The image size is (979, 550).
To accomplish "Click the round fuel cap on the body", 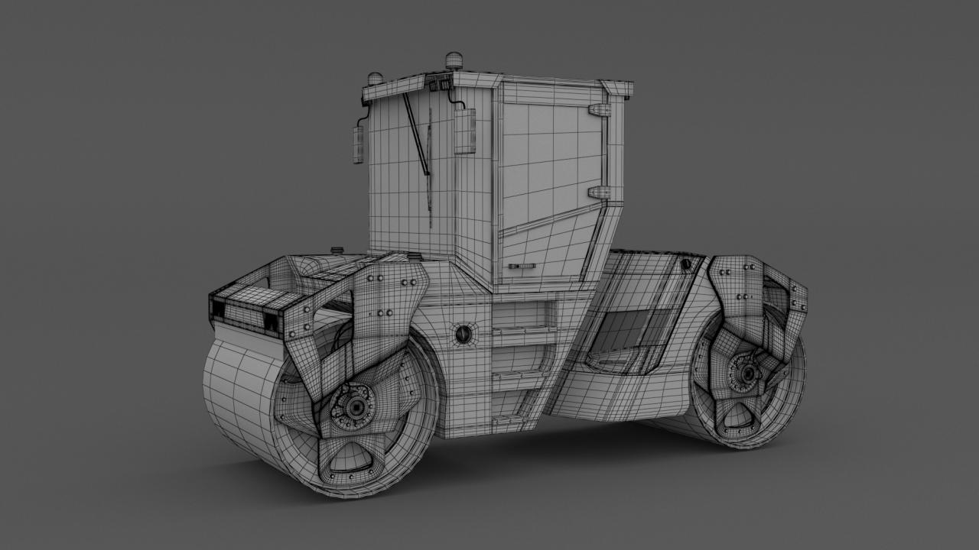I will click(463, 334).
